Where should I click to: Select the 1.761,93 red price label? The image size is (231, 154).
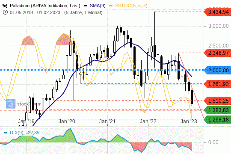pyautogui.click(x=218, y=84)
